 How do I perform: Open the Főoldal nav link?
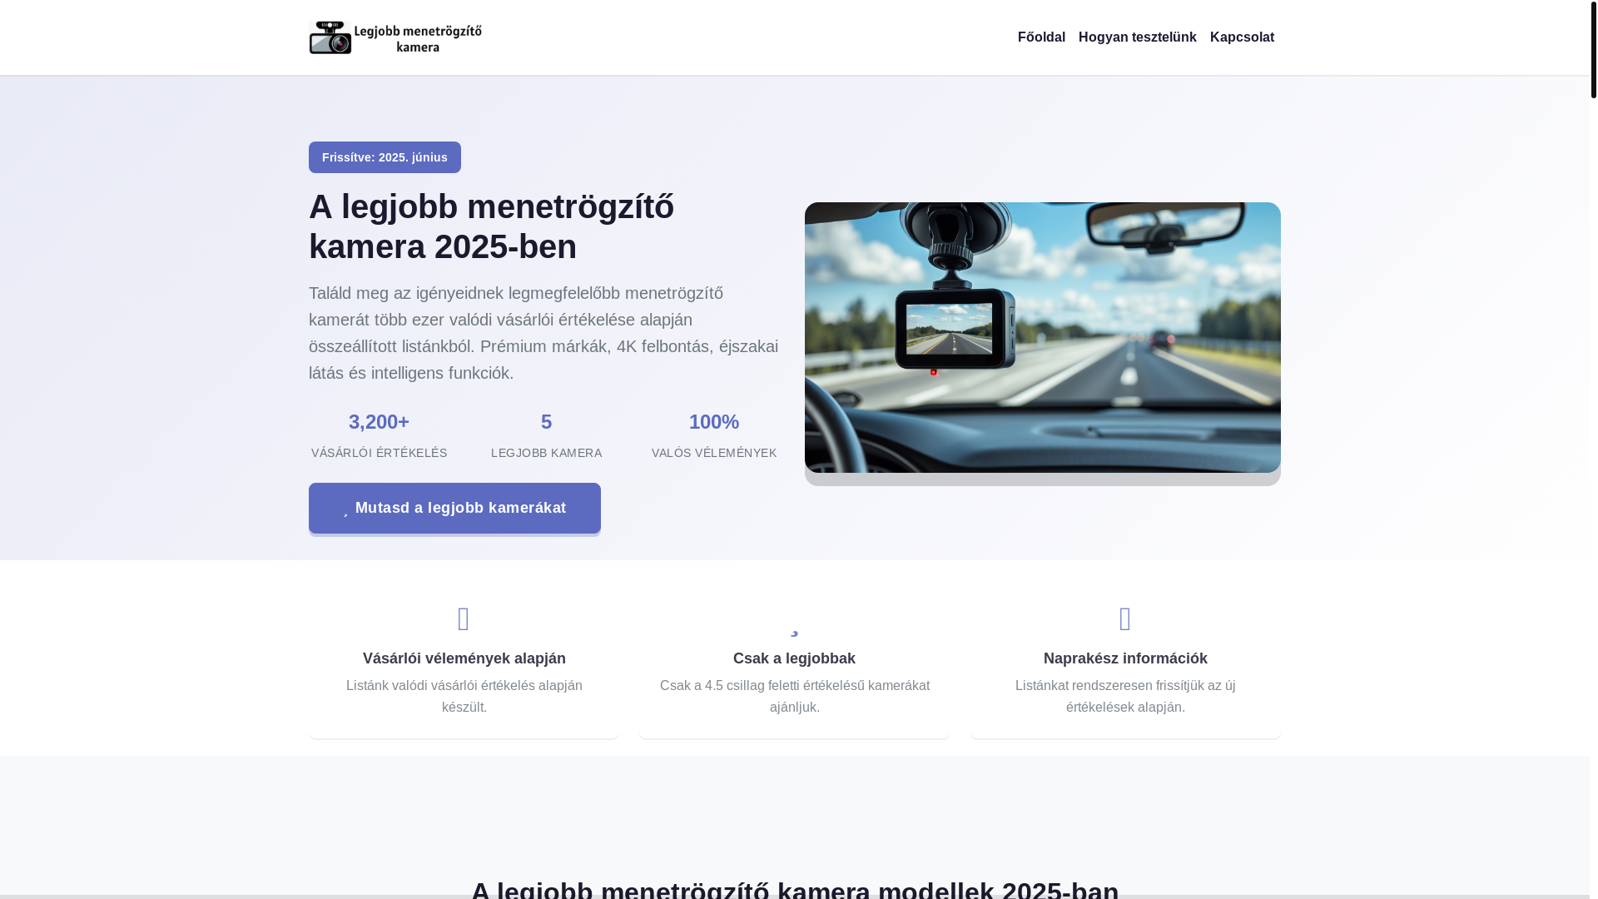(1041, 37)
